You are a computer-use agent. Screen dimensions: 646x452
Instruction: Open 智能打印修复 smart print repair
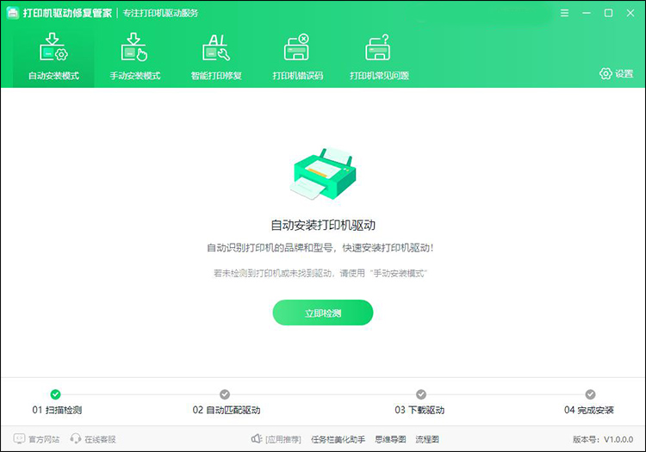[215, 48]
